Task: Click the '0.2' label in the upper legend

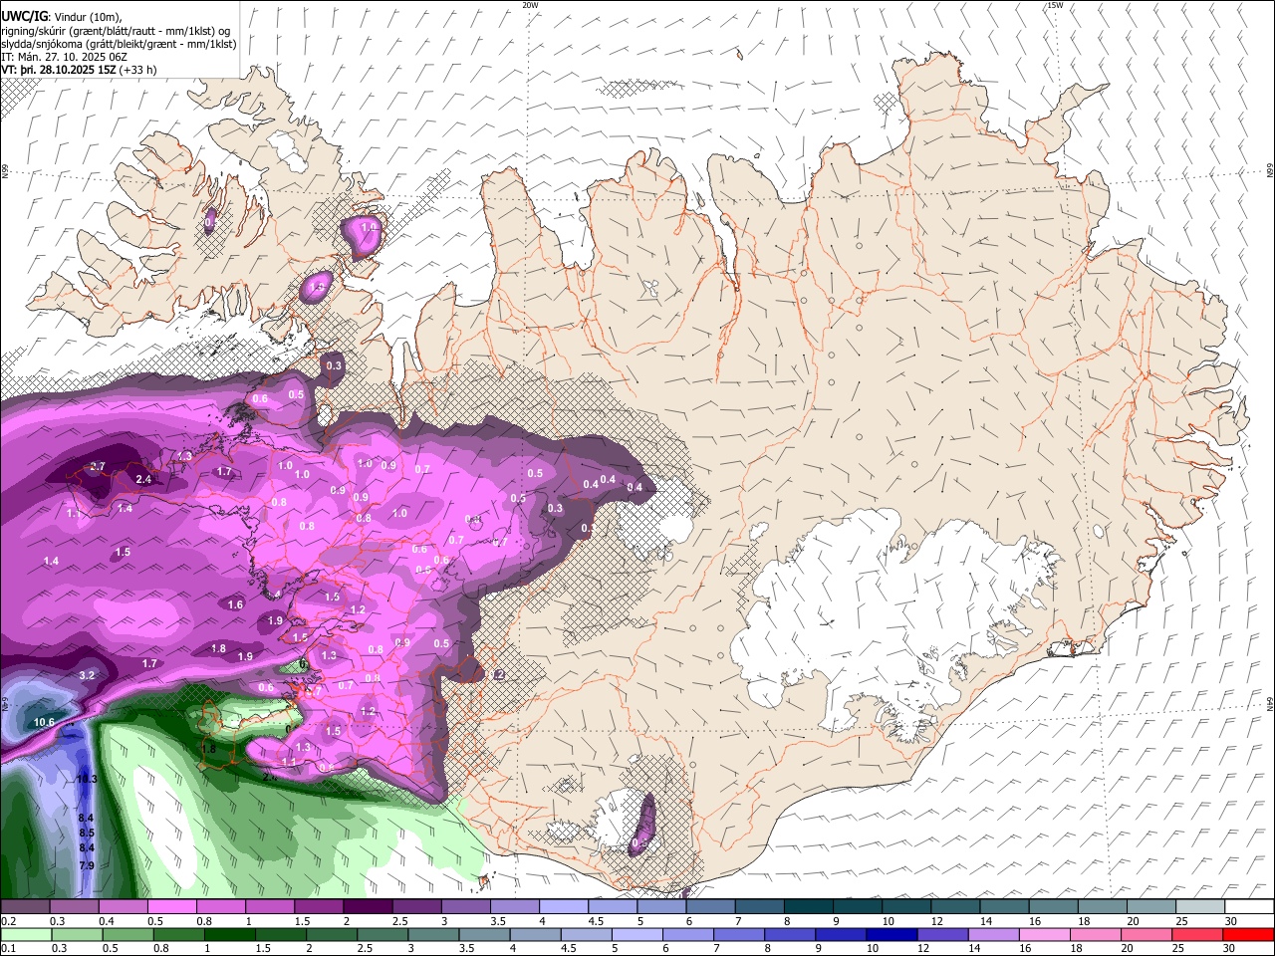Action: point(8,921)
